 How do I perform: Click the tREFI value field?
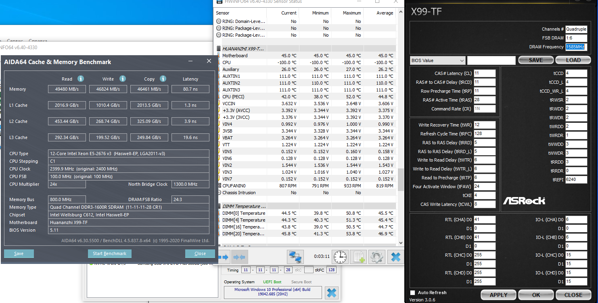pyautogui.click(x=576, y=180)
